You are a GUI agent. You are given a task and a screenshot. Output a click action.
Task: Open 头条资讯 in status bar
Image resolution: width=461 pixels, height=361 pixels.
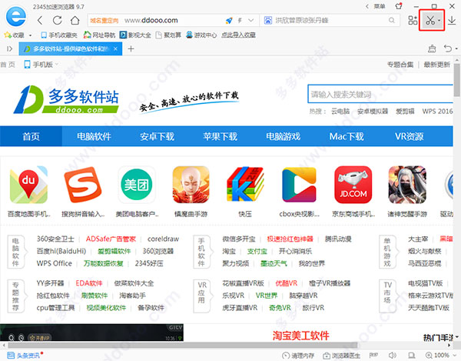pyautogui.click(x=24, y=356)
